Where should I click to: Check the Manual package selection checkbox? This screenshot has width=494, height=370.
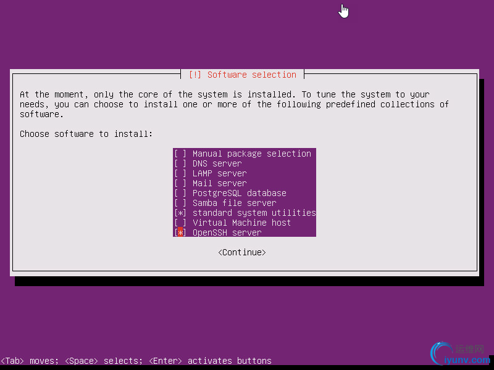180,154
